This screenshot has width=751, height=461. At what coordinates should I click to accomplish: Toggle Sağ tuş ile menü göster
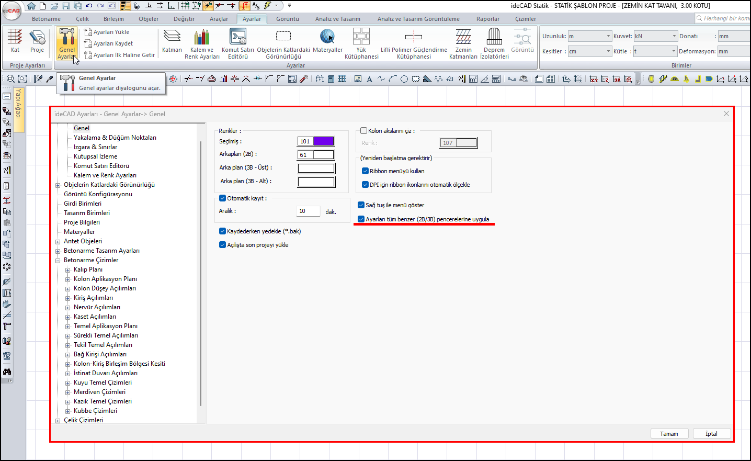tap(361, 205)
